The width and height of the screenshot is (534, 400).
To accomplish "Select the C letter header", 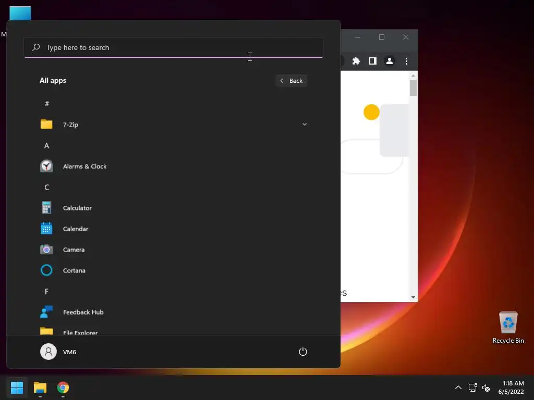I will (46, 187).
